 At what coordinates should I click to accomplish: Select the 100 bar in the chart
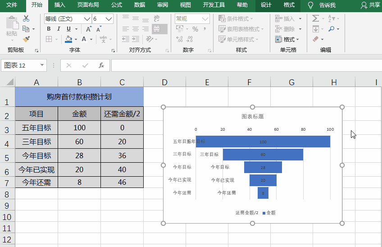tap(263, 142)
